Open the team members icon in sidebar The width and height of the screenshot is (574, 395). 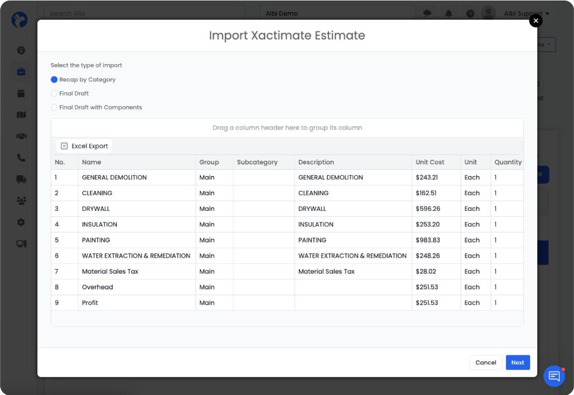pyautogui.click(x=19, y=200)
